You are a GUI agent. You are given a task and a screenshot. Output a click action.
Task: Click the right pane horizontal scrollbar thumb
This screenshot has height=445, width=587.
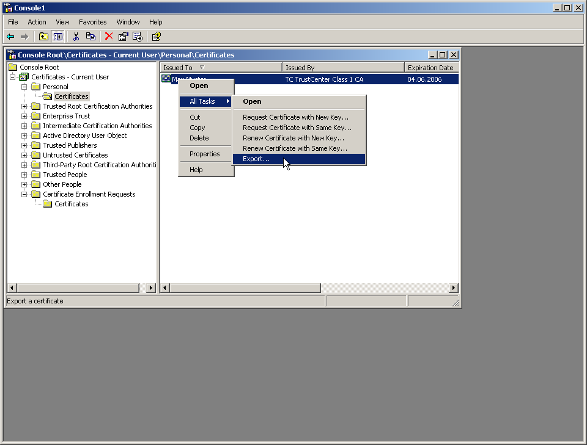point(245,288)
